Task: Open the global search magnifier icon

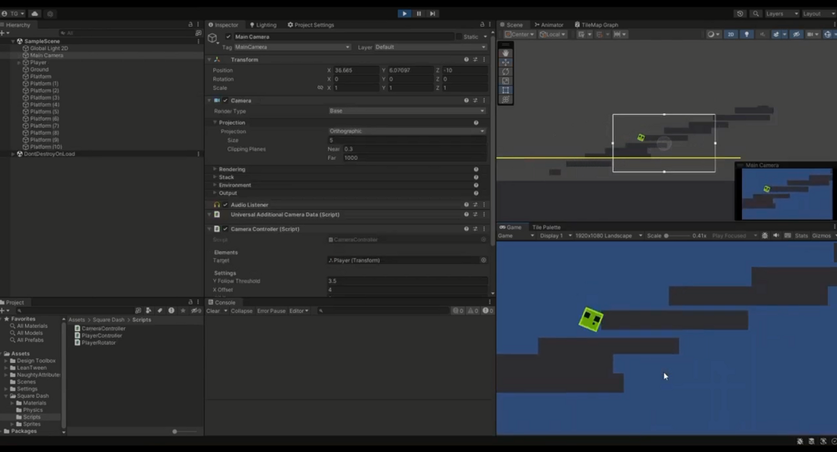Action: 755,14
